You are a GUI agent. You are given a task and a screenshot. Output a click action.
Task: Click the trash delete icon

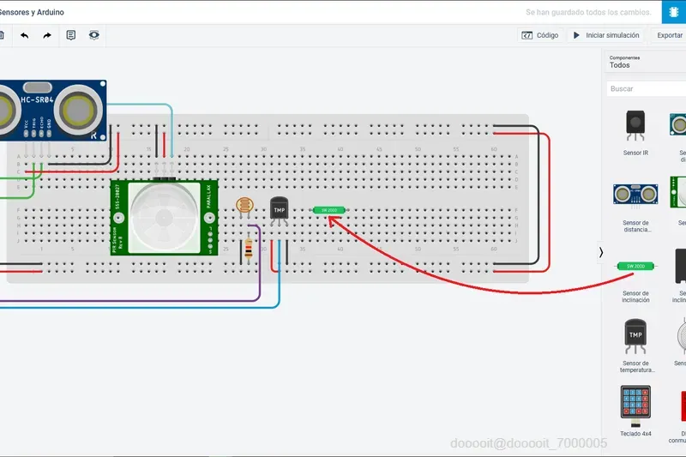[x=2, y=35]
